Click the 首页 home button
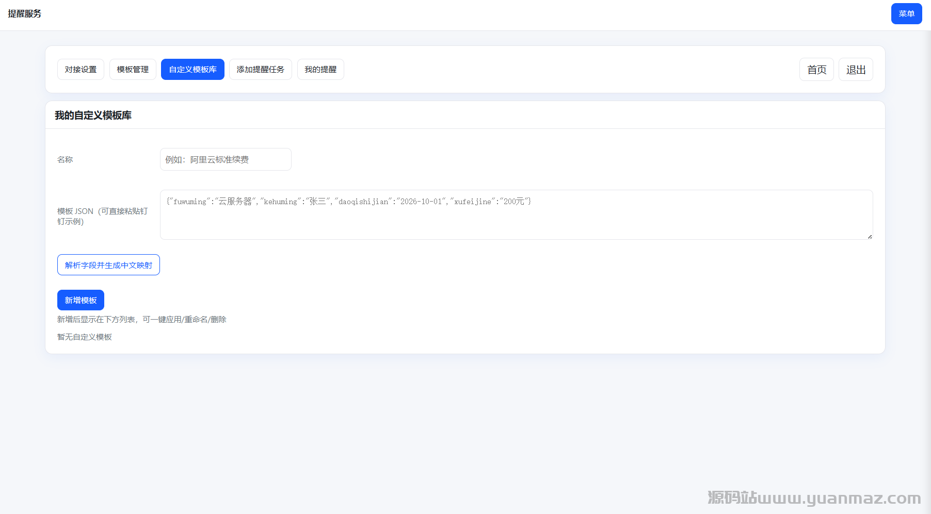 [x=816, y=70]
